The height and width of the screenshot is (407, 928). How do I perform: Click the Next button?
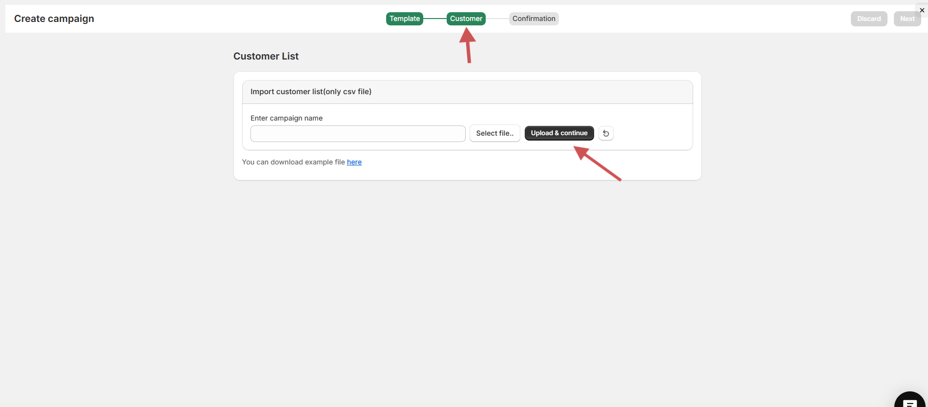pos(907,19)
